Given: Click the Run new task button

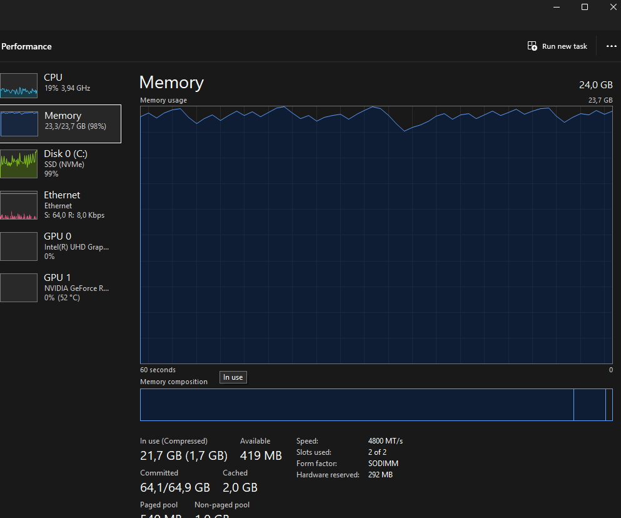Looking at the screenshot, I should click(x=557, y=46).
